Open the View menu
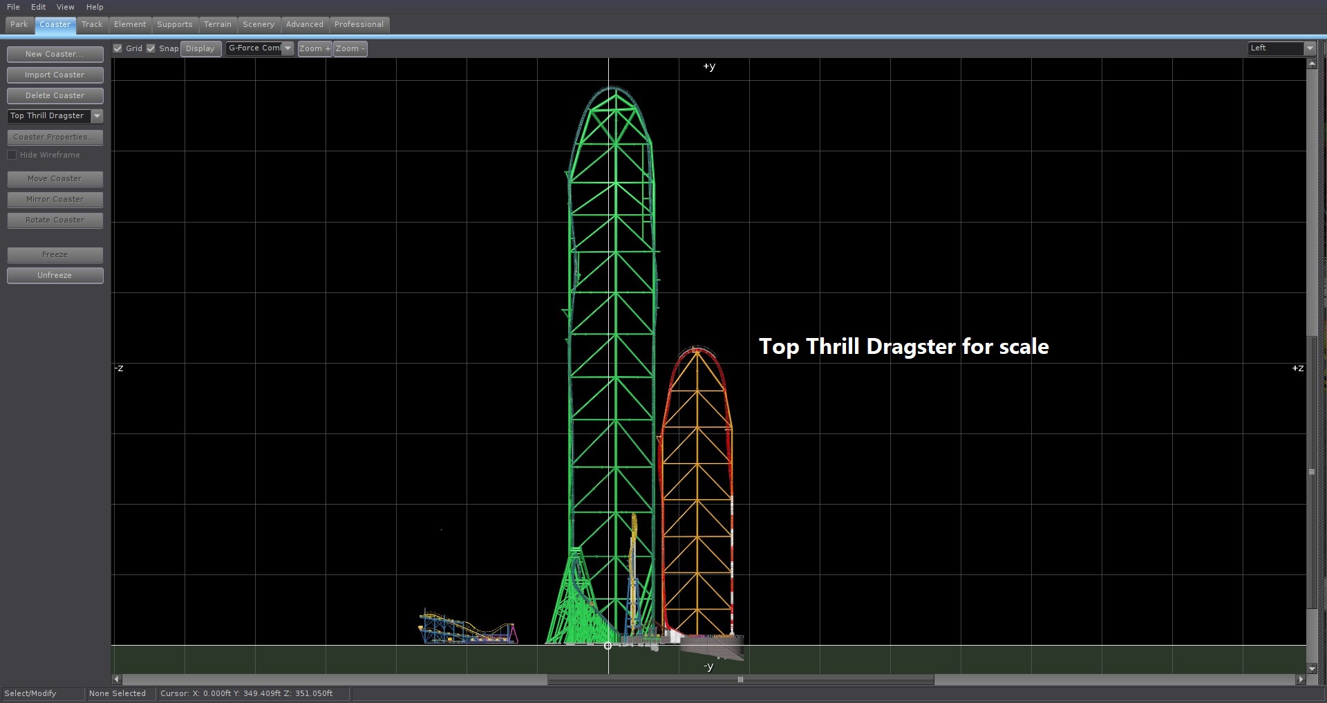Screen dimensions: 1327x703 [66, 7]
